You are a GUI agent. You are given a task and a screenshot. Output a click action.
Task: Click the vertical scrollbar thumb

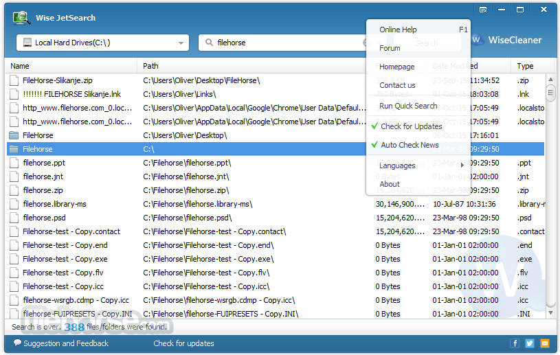coord(550,93)
